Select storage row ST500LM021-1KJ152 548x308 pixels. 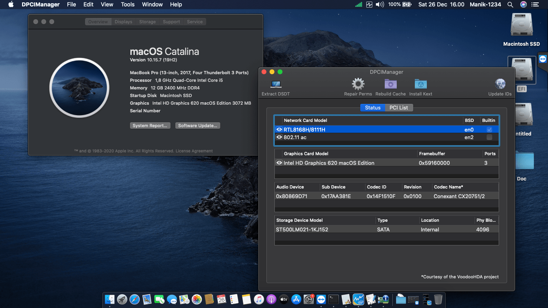387,229
